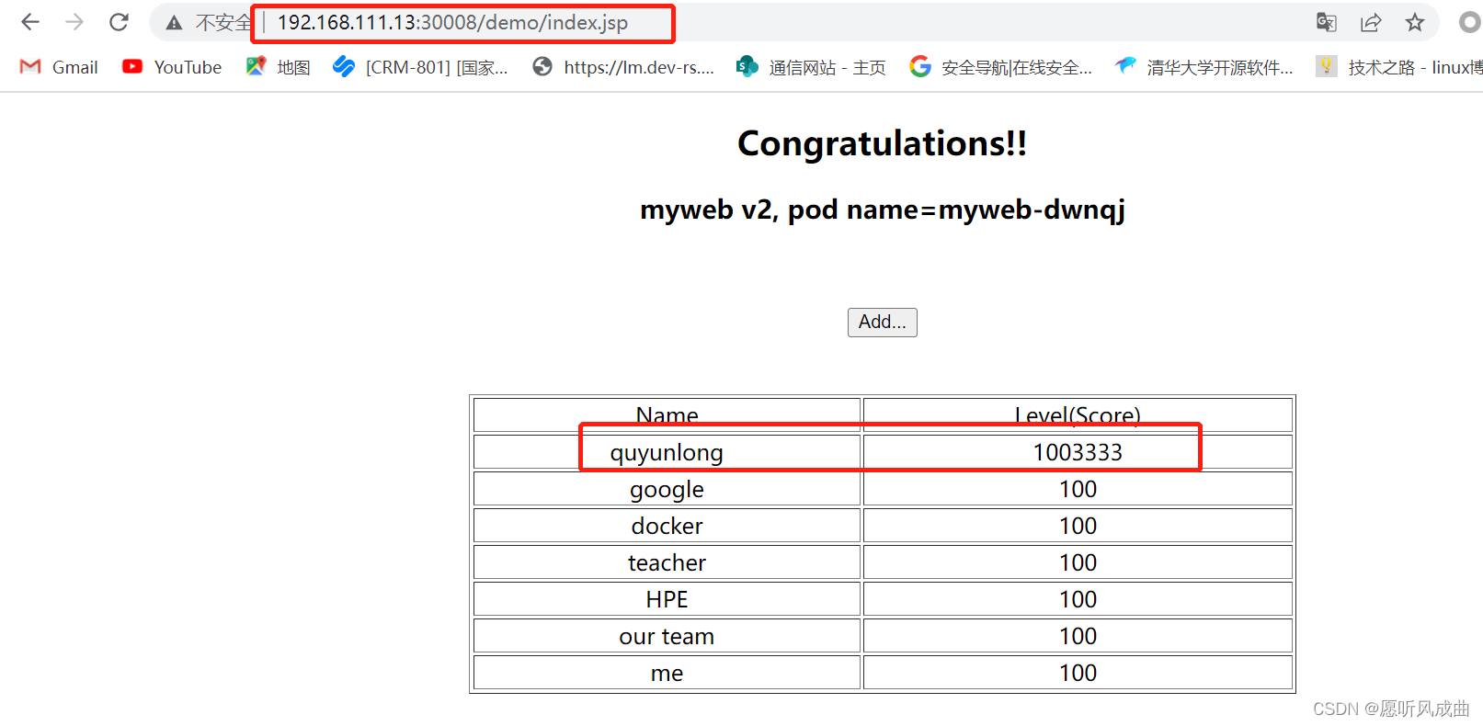Click the me name cell
Viewport: 1483px width, 726px height.
tap(667, 673)
